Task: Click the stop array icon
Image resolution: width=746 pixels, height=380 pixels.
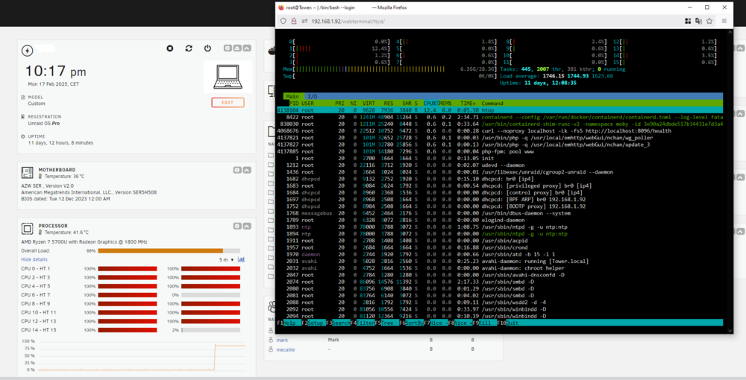Action: 170,48
